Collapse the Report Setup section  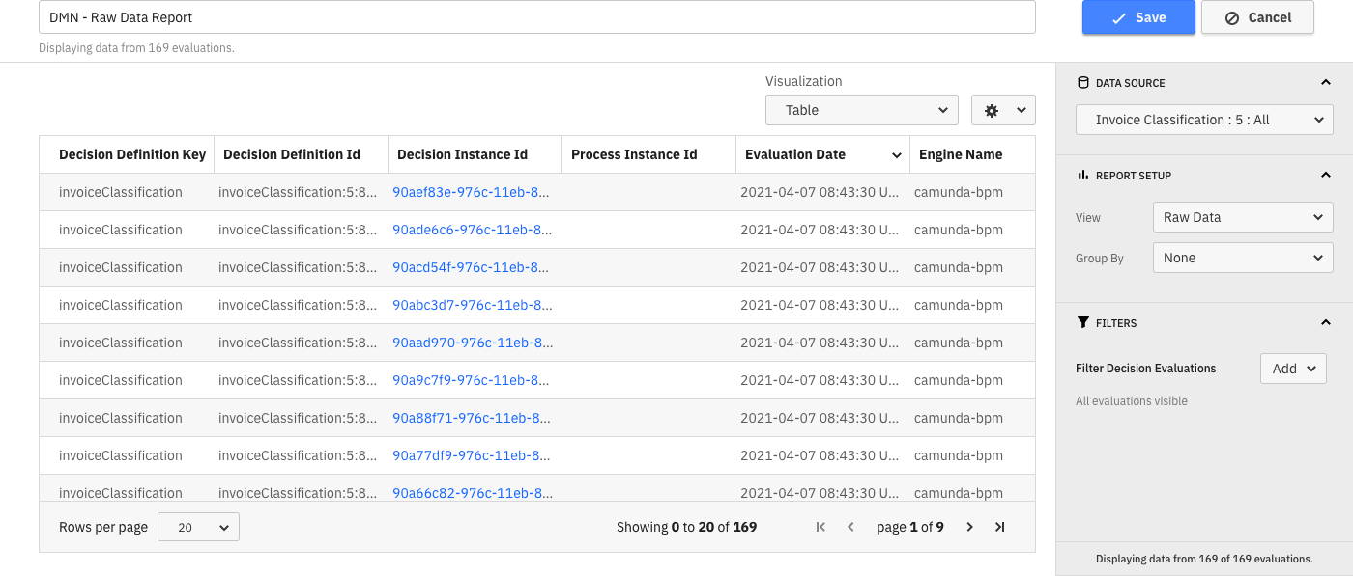coord(1325,176)
